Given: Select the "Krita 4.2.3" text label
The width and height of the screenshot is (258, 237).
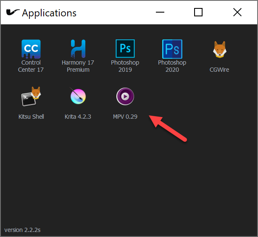Looking at the screenshot, I should click(78, 117).
